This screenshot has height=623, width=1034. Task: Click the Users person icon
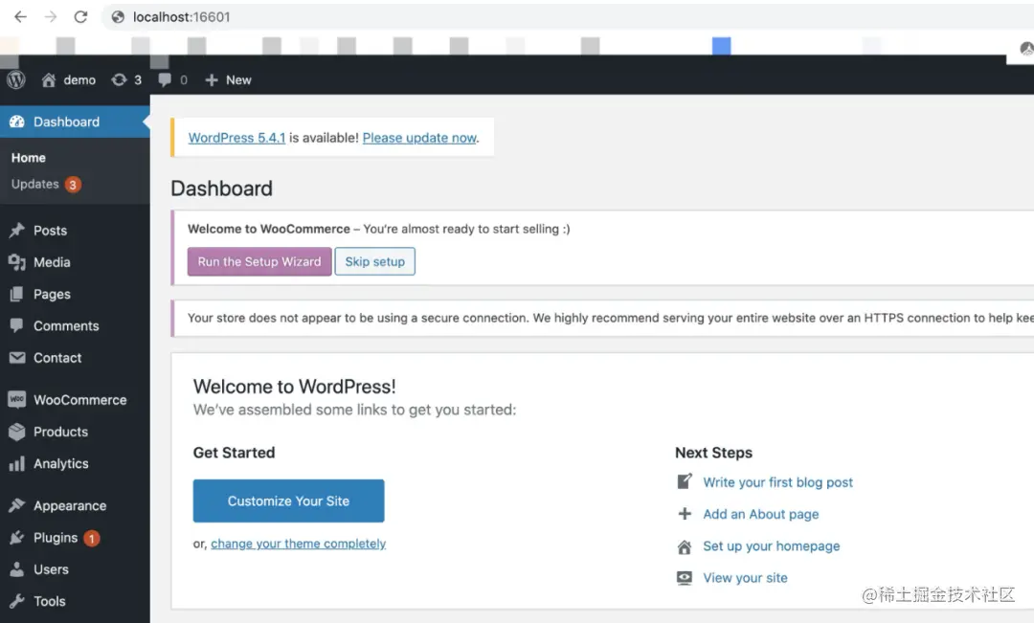[x=17, y=569]
